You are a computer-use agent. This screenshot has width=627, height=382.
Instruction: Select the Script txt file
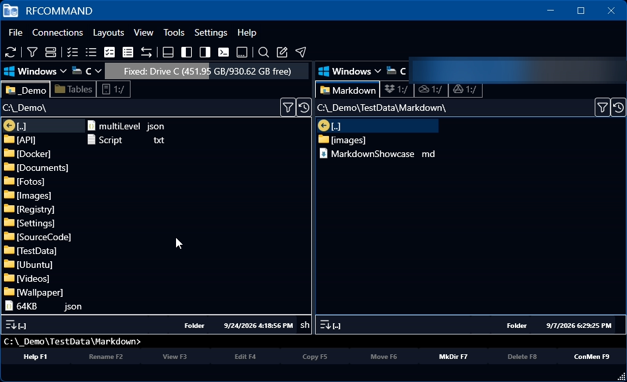tap(126, 140)
